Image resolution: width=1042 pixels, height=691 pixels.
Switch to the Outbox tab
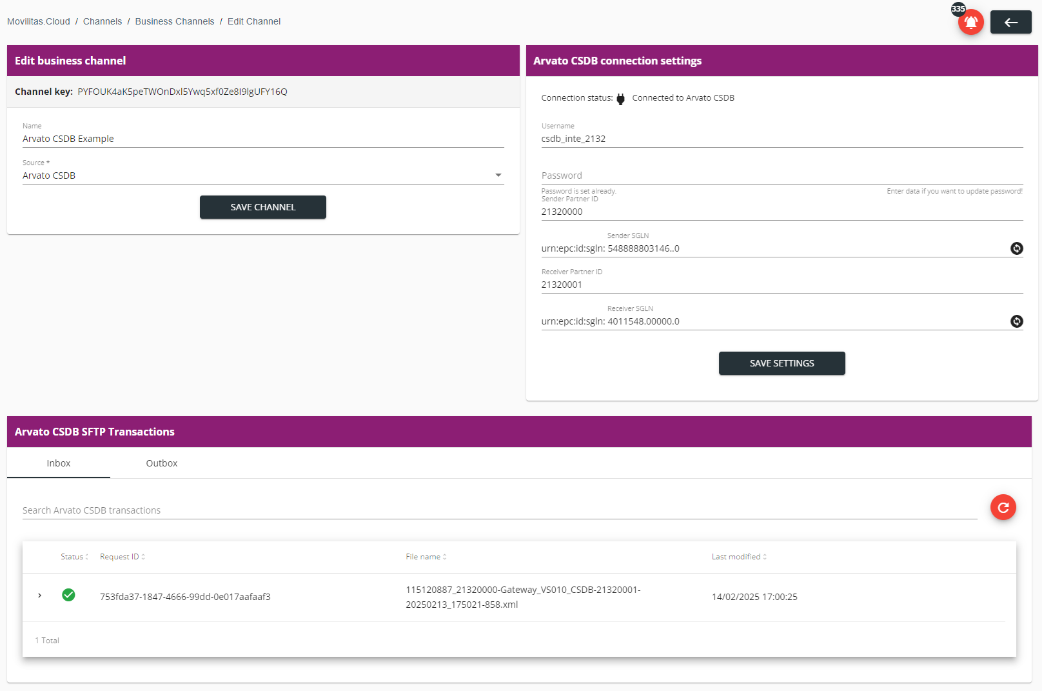(162, 463)
